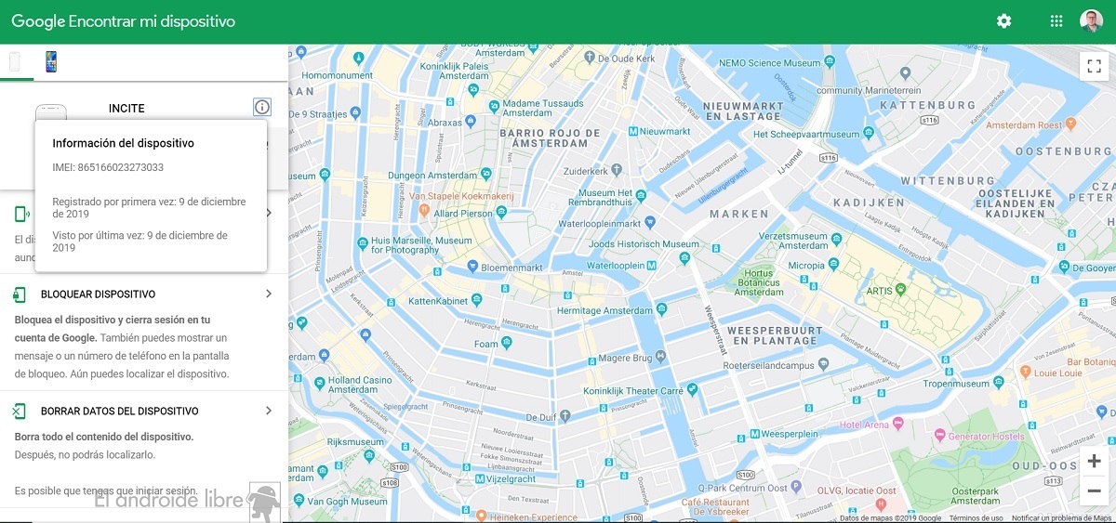Viewport: 1116px width, 523px height.
Task: Expand the play sound option chevron
Action: (269, 213)
